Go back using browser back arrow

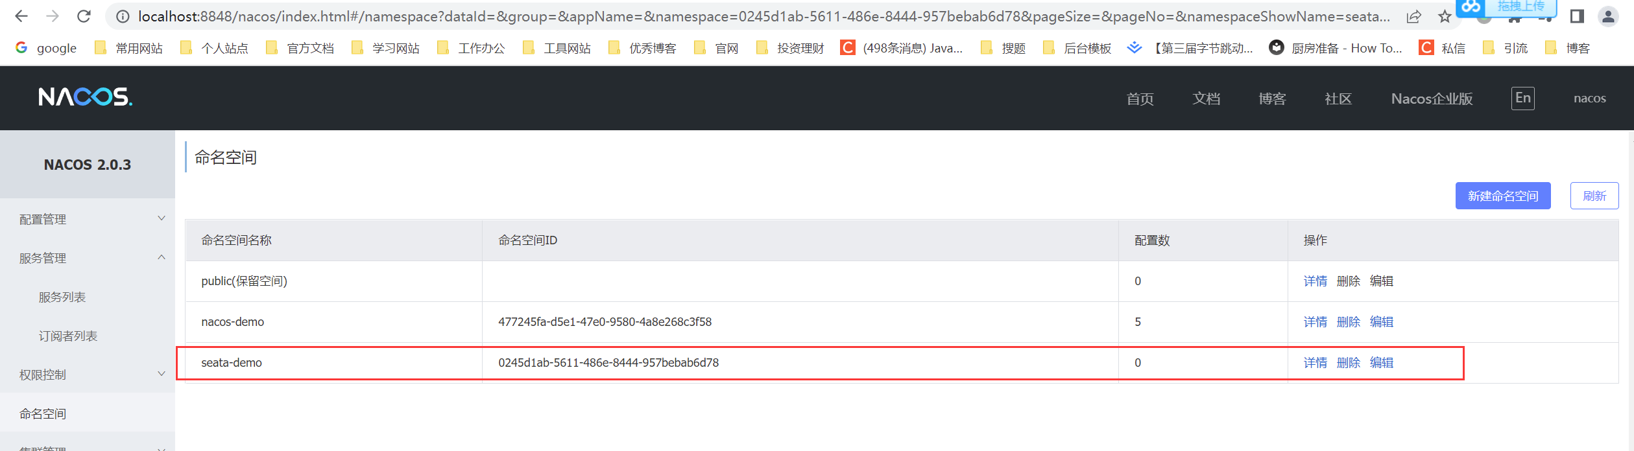(21, 16)
